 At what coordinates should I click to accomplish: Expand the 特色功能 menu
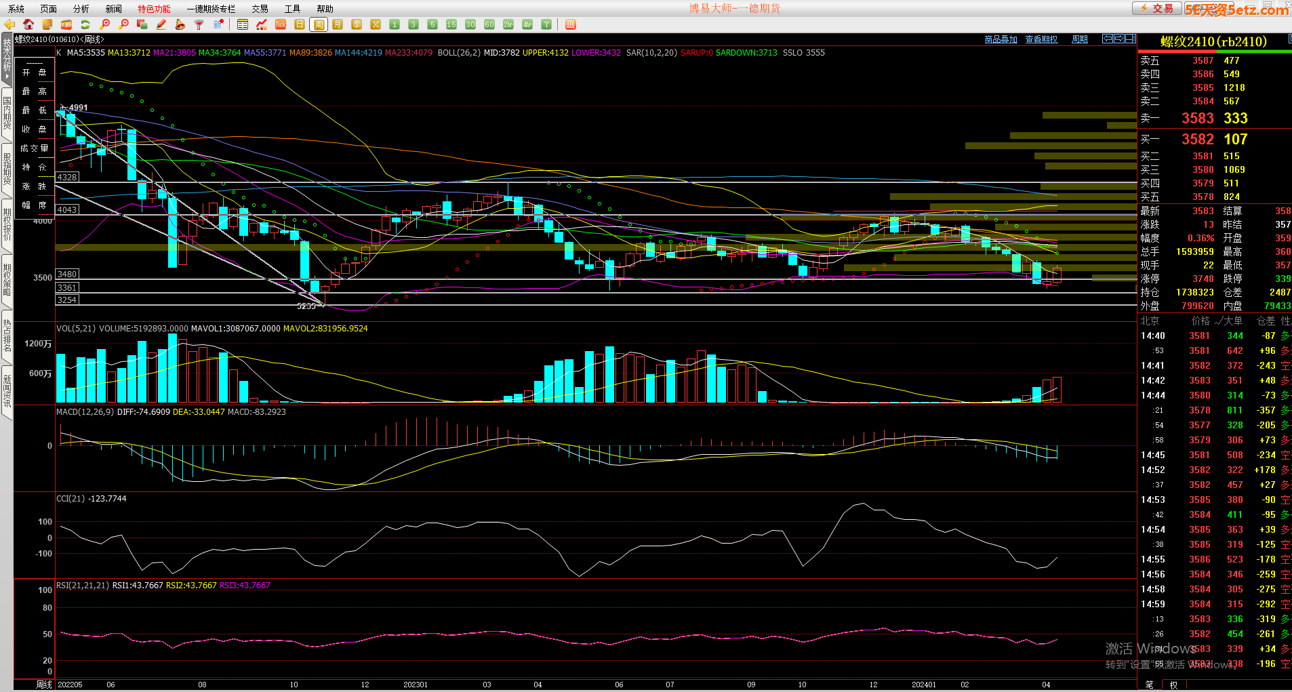point(154,9)
